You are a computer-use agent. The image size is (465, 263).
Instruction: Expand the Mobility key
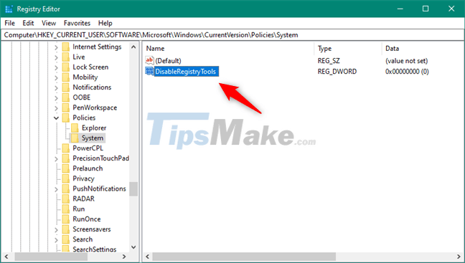[x=57, y=77]
